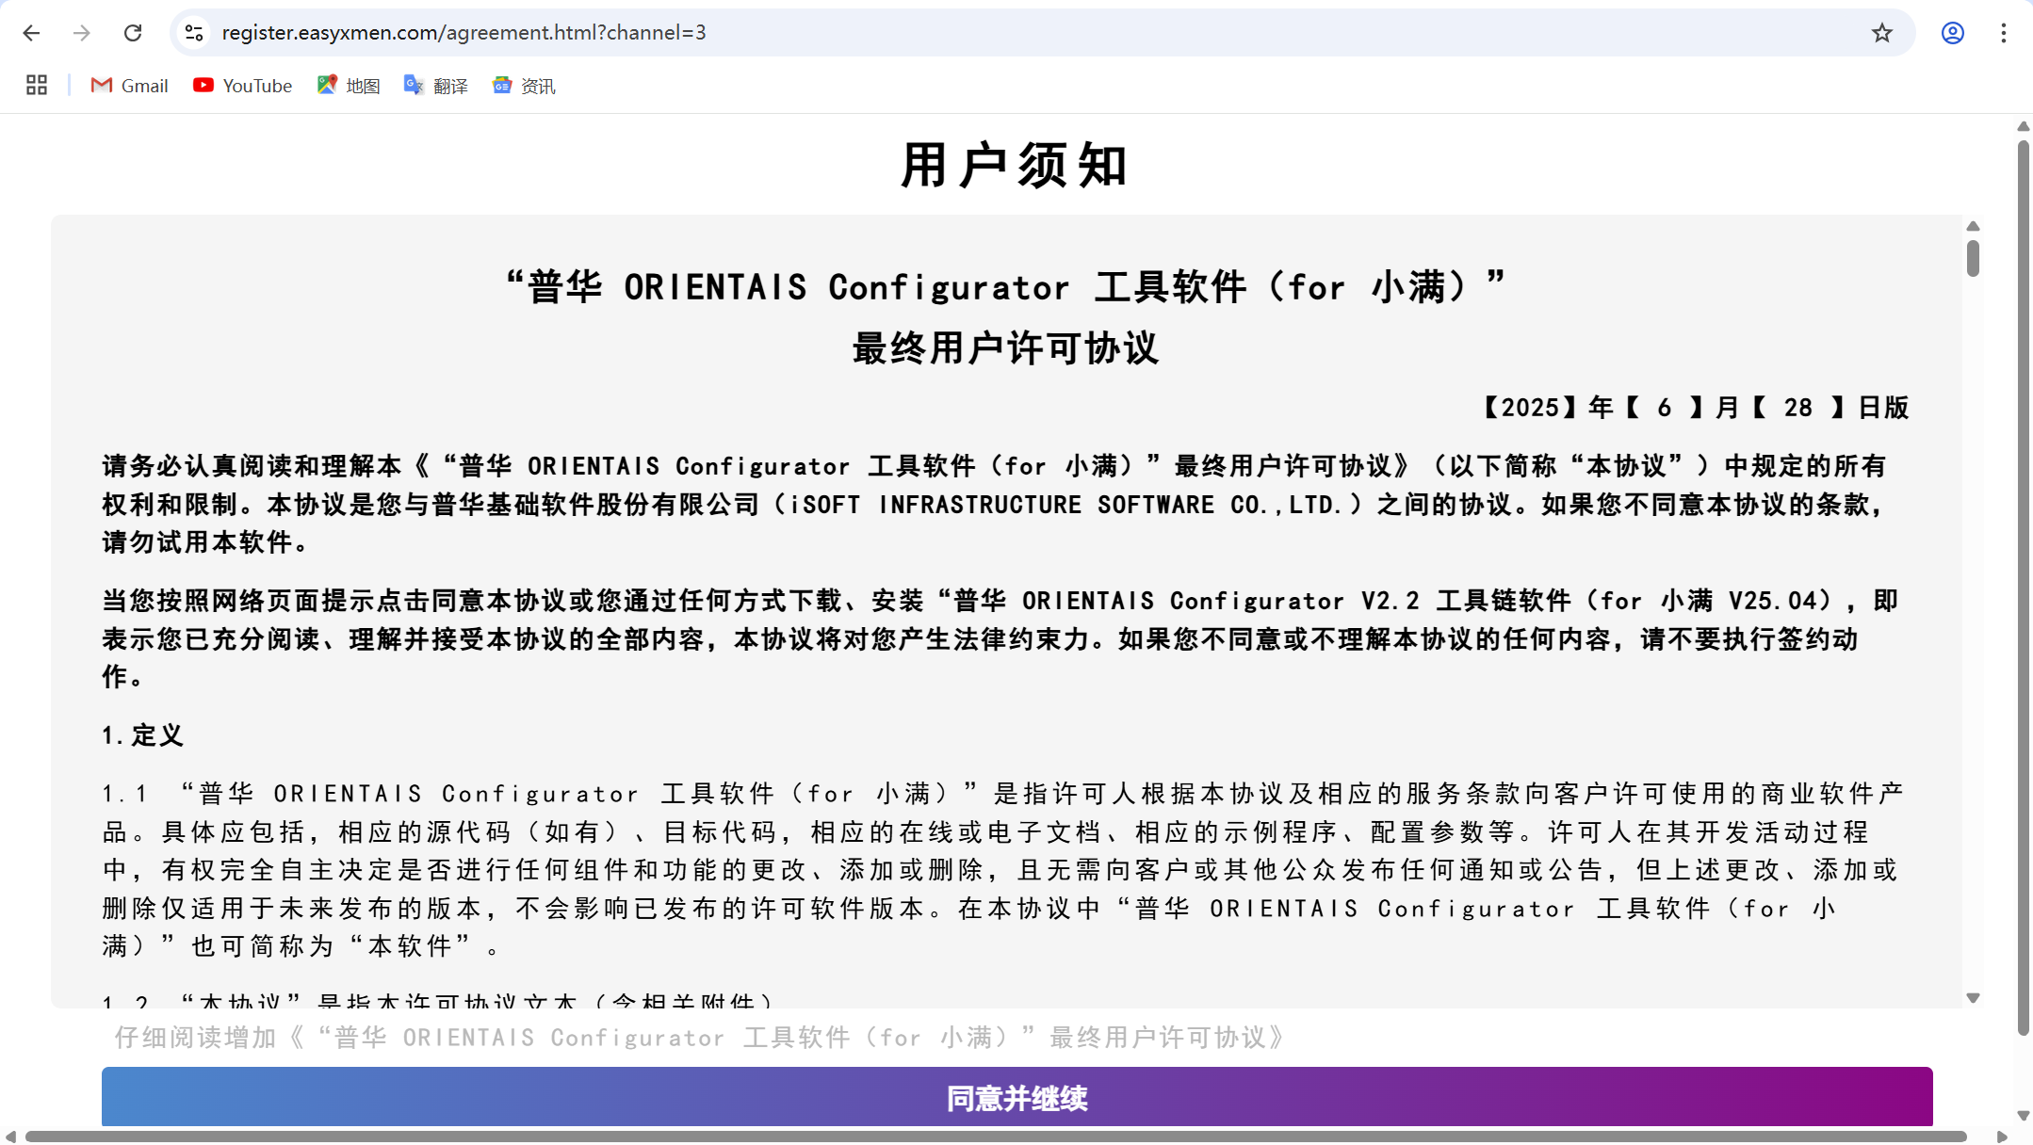Click the agreement title starting with 普华 ORIENTAIS Configurator
The height and width of the screenshot is (1145, 2033).
pyautogui.click(x=1005, y=286)
